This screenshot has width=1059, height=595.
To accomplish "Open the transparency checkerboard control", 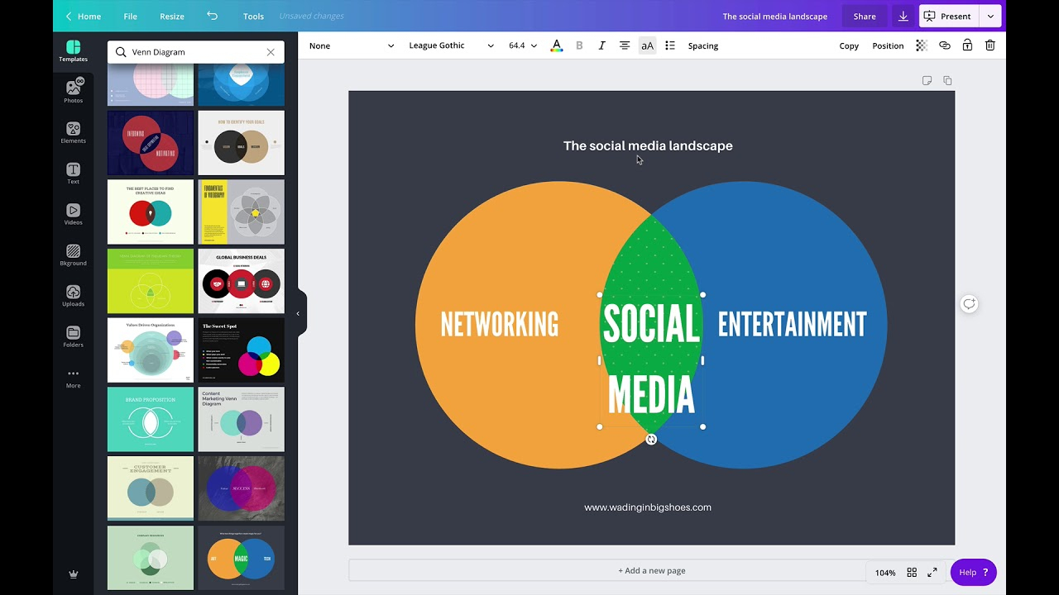I will [922, 45].
